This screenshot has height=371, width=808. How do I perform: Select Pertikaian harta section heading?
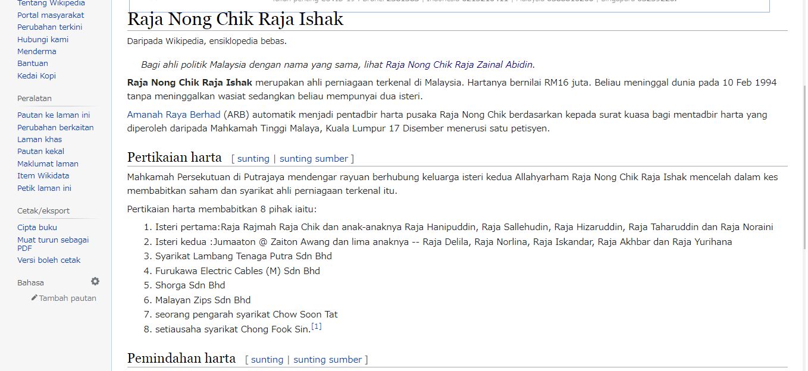coord(174,158)
